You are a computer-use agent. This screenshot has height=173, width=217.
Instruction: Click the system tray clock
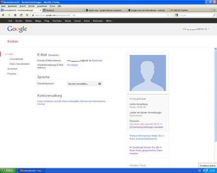(212, 171)
